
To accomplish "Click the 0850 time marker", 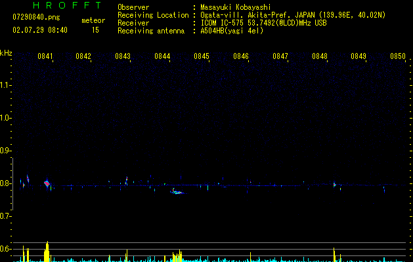I will tap(398, 56).
